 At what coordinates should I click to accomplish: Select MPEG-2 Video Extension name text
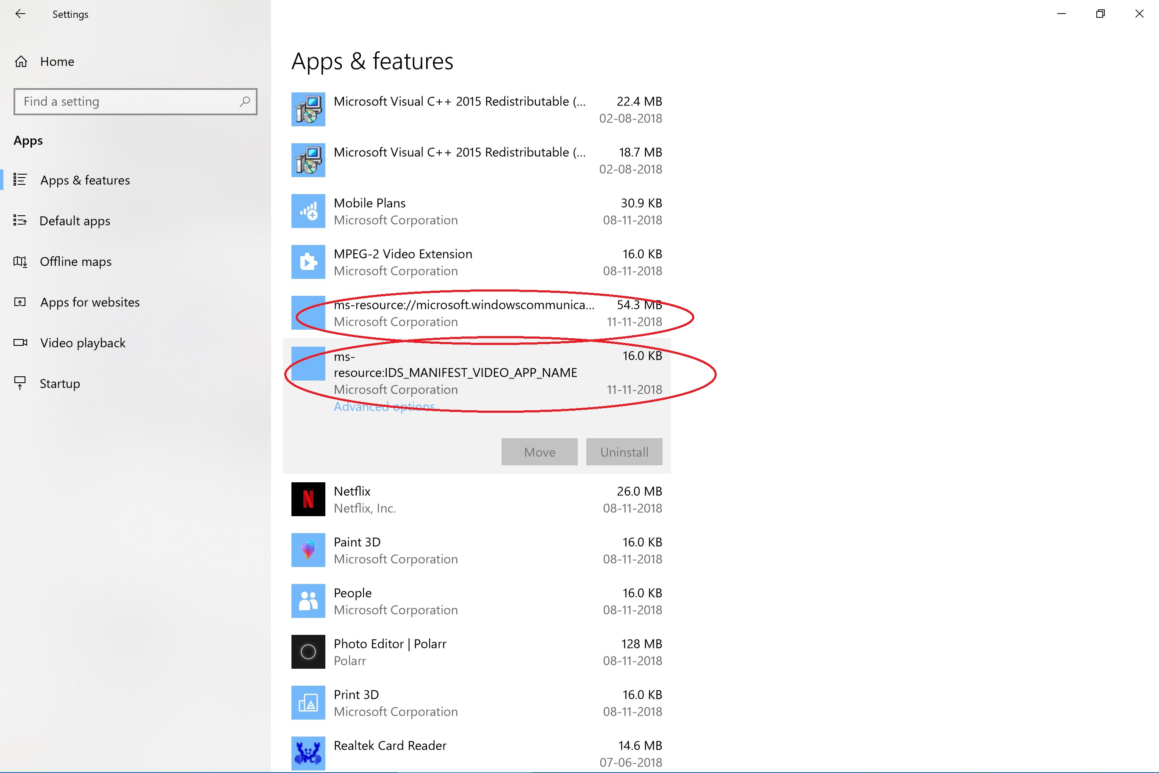(x=402, y=254)
